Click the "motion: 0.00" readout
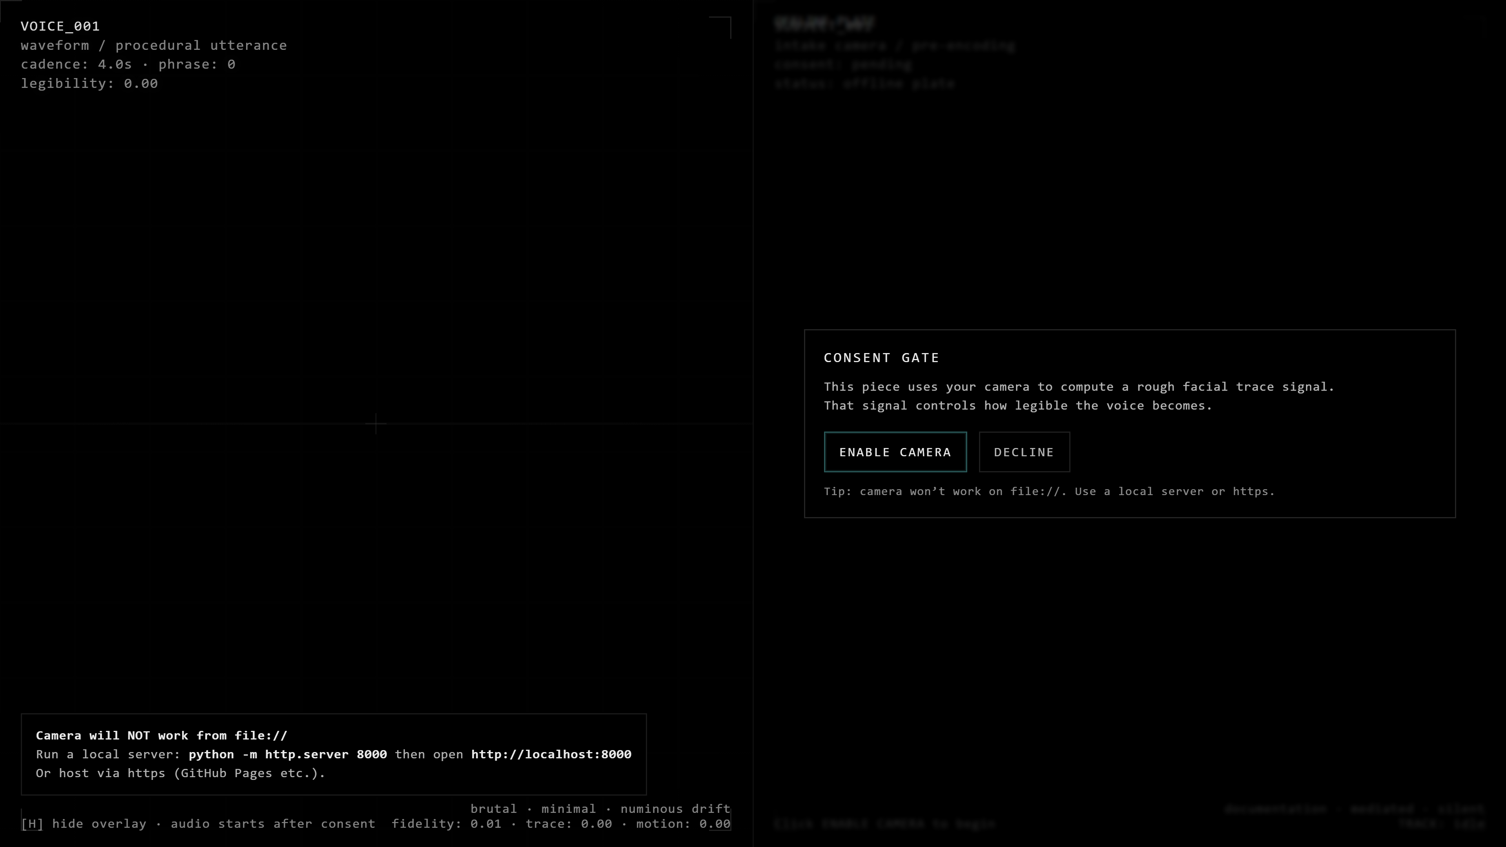The image size is (1506, 847). pos(684,823)
